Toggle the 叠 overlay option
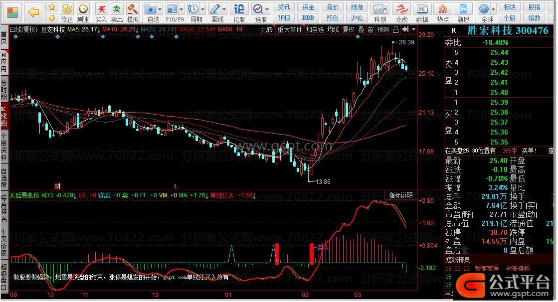Screen dimensions: 558x302 tap(361, 29)
